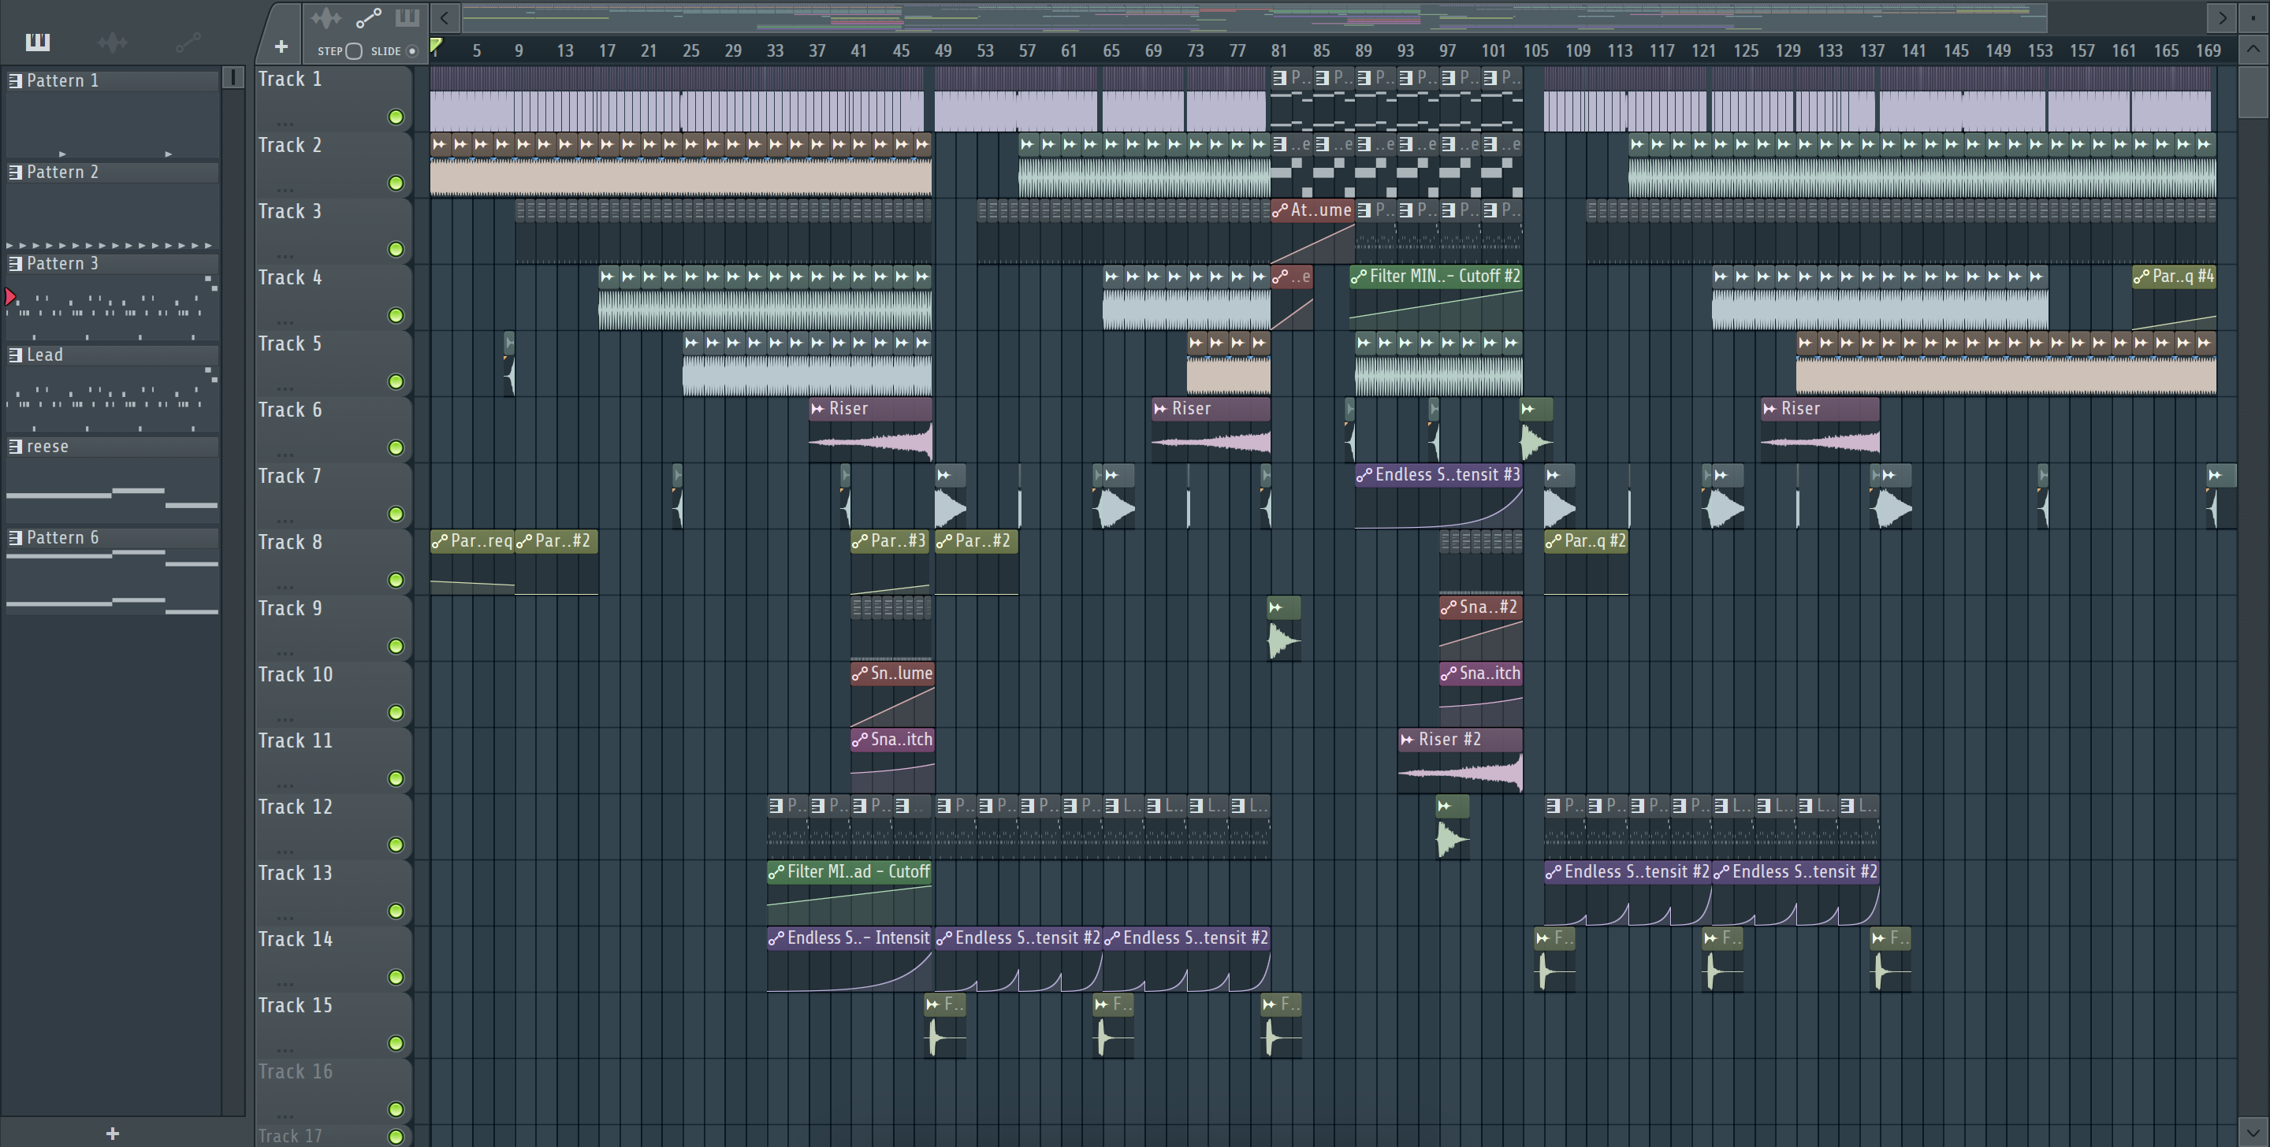Click the green playhead marker at bar 1

(x=435, y=45)
